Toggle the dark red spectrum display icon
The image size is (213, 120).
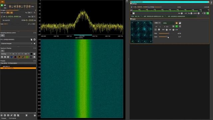tap(15, 57)
